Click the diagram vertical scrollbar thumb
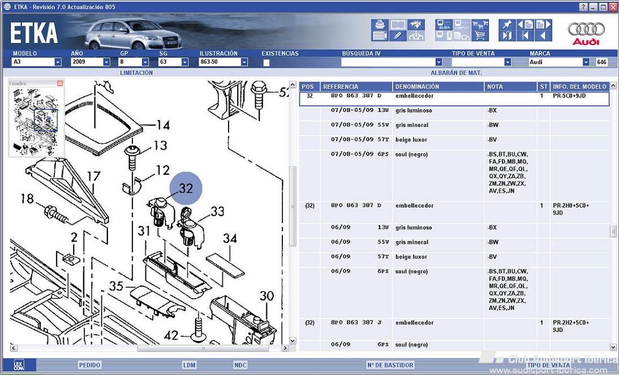The width and height of the screenshot is (619, 375). pos(293,206)
